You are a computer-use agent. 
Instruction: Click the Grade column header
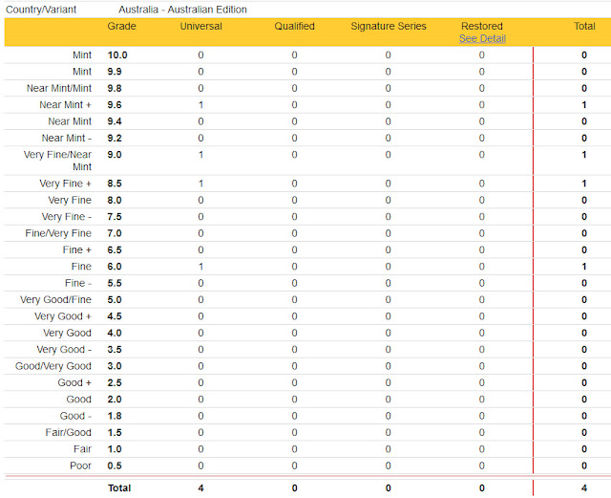point(121,26)
